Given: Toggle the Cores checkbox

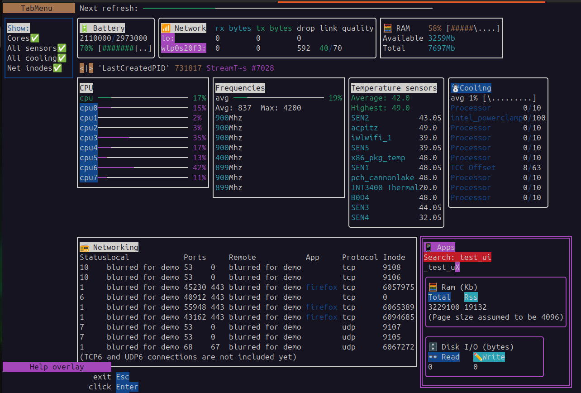Looking at the screenshot, I should [35, 38].
